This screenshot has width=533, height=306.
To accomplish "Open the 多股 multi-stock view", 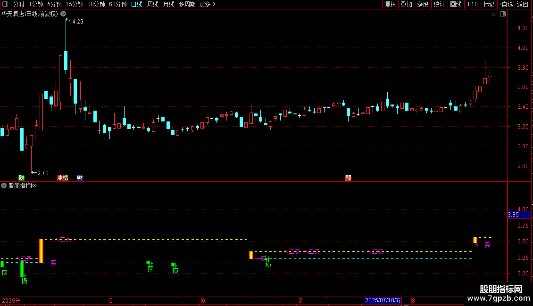I will [423, 4].
